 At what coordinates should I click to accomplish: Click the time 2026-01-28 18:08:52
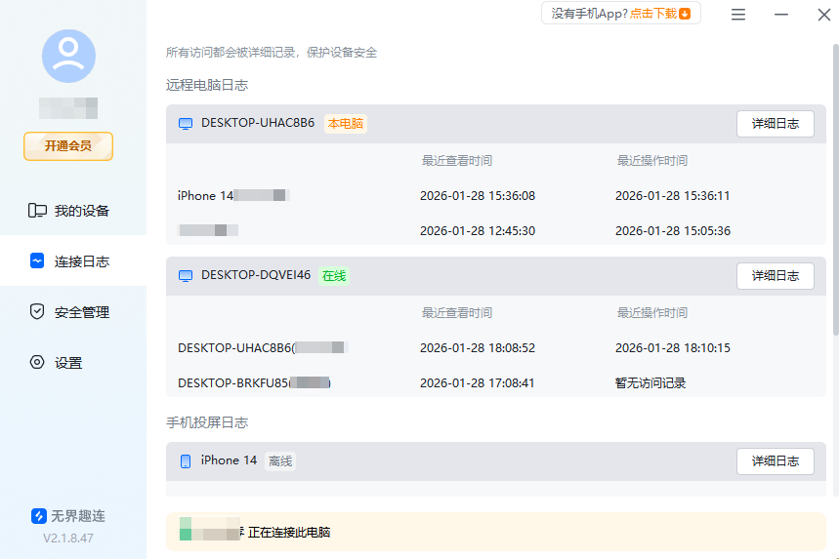478,348
